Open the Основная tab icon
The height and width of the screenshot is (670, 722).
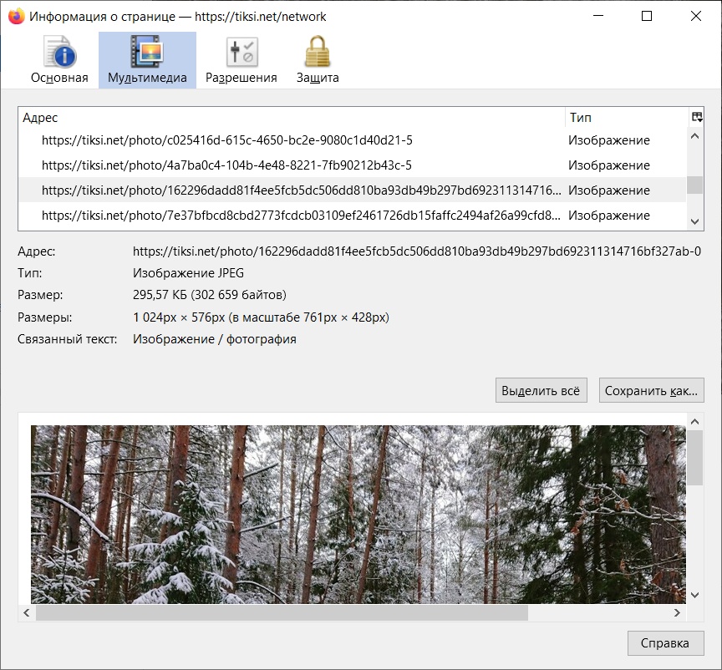coord(59,53)
